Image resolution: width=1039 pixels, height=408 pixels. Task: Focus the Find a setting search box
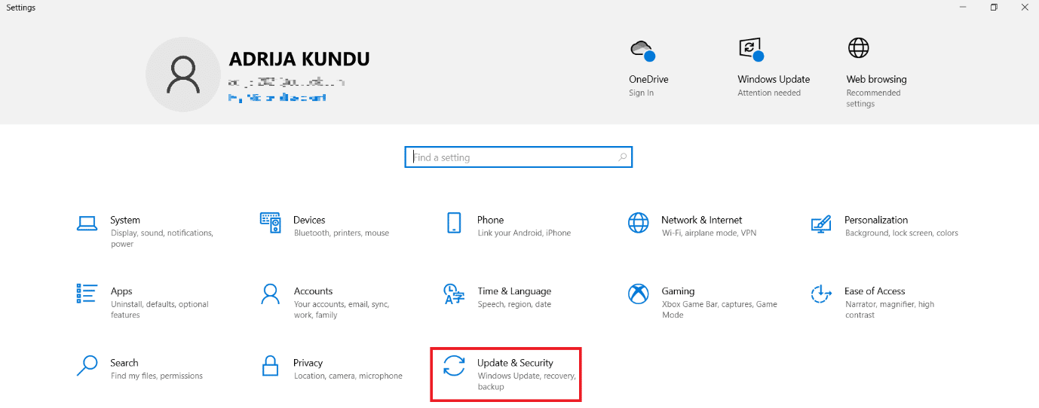519,157
